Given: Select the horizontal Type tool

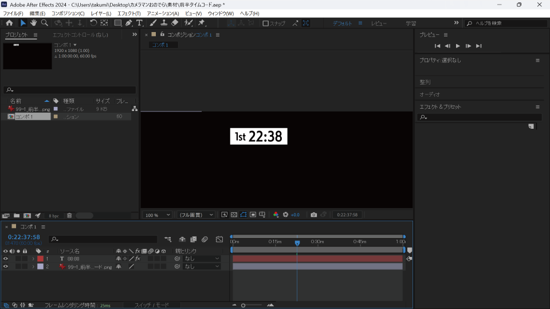Looking at the screenshot, I should pos(139,23).
